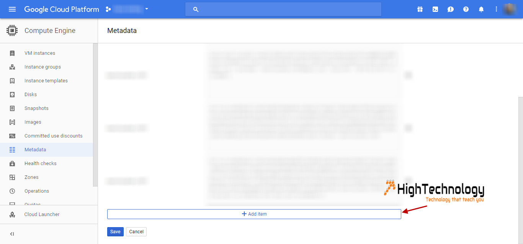Image resolution: width=523 pixels, height=244 pixels.
Task: Open the free trial gift icon
Action: 420,9
